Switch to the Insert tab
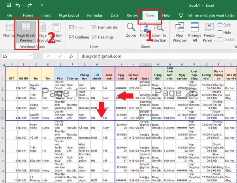The width and height of the screenshot is (237, 183). [x=46, y=15]
